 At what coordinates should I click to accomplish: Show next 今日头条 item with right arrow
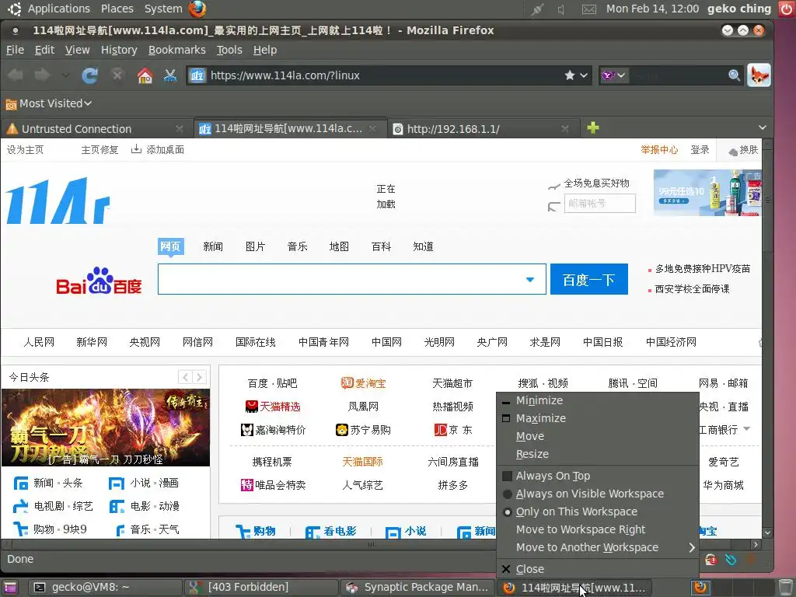[200, 377]
